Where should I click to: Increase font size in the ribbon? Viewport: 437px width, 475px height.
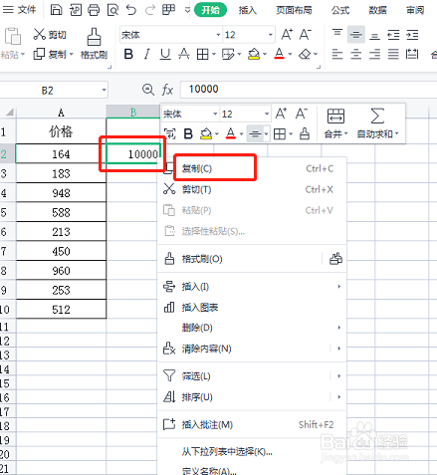pyautogui.click(x=287, y=34)
